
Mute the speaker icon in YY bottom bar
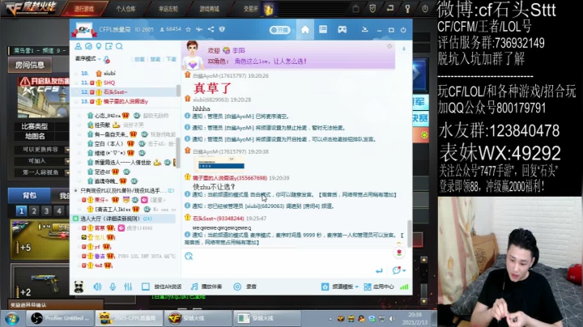[x=97, y=287]
